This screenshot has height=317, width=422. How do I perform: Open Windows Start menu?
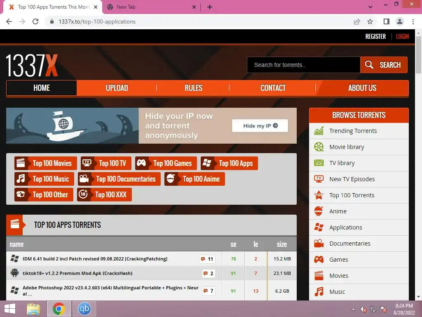coord(10,309)
